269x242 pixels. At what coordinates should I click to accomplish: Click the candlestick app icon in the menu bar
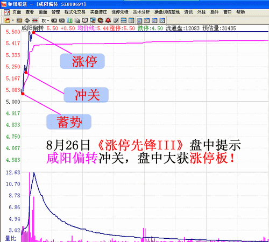point(6,12)
